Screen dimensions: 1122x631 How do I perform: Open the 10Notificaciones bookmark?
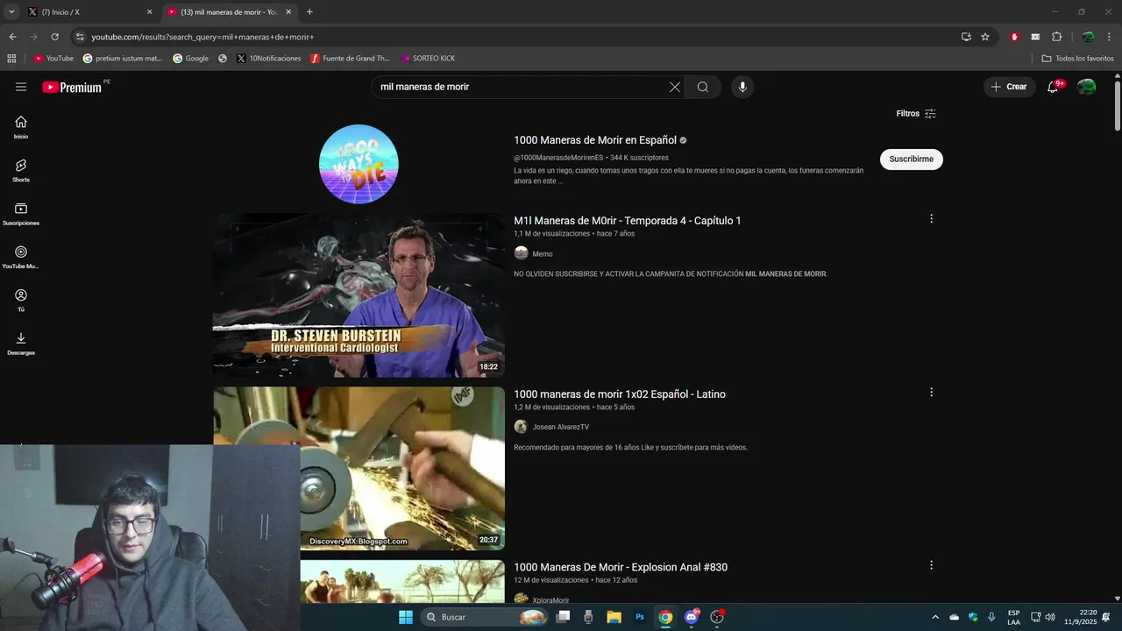(x=268, y=59)
